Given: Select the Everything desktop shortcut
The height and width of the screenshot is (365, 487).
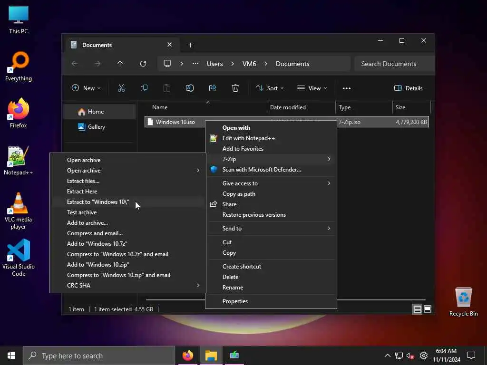Looking at the screenshot, I should point(19,67).
